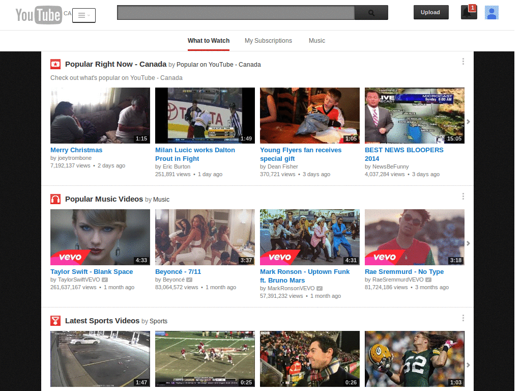The width and height of the screenshot is (521, 391).
Task: Visit MarkRonsonVEVO channel
Action: click(x=291, y=288)
